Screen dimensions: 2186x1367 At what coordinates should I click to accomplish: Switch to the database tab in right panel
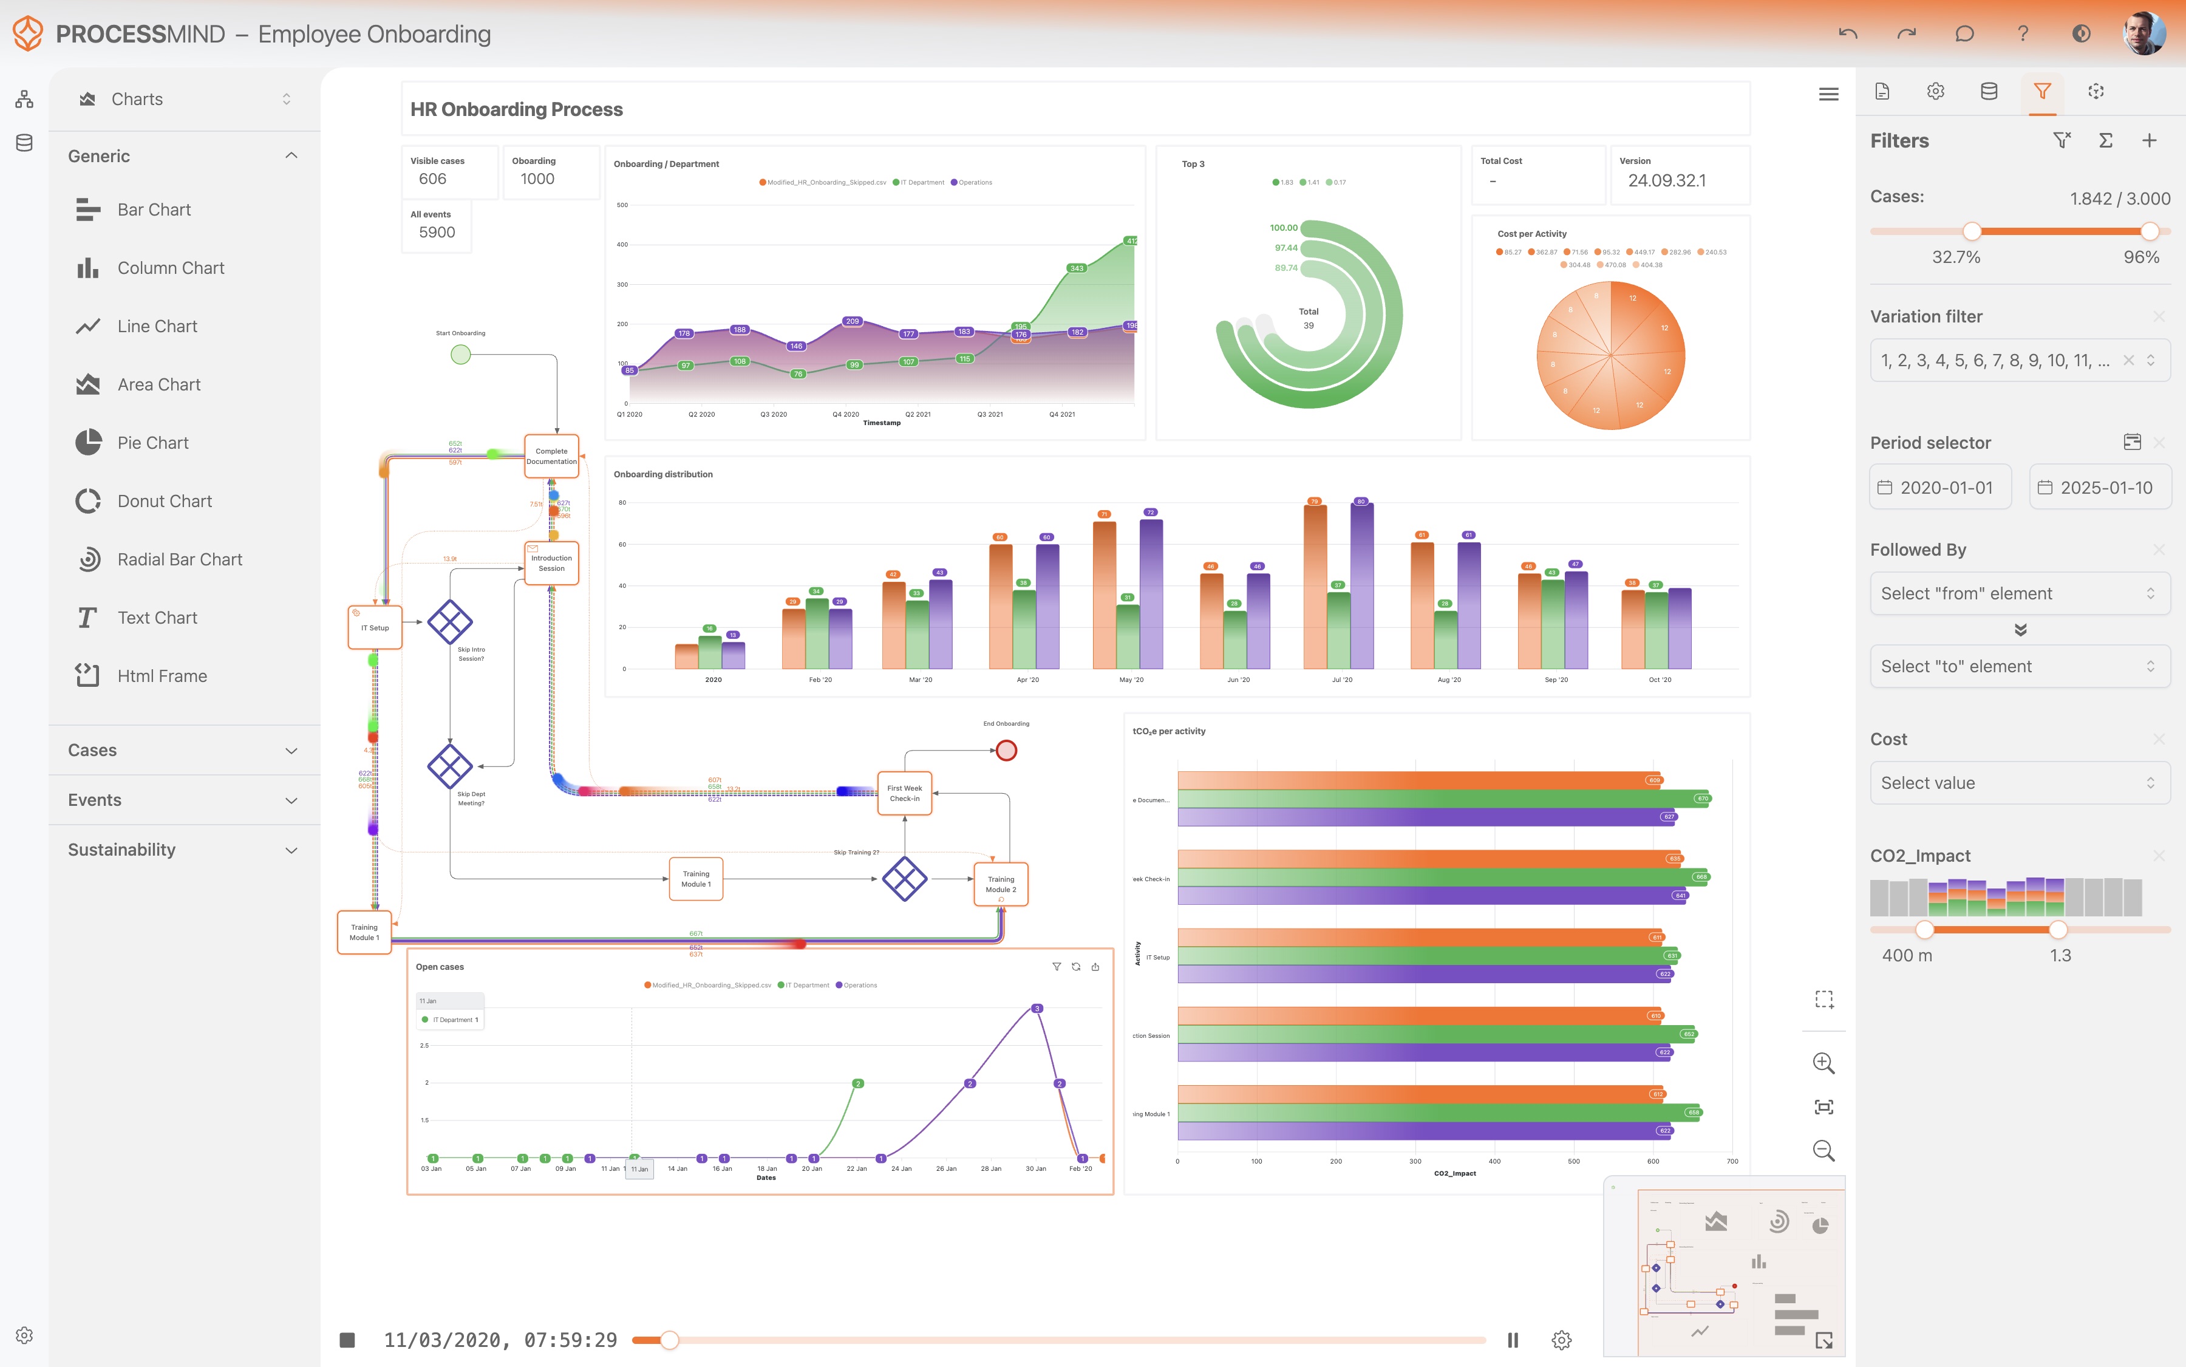[1988, 91]
